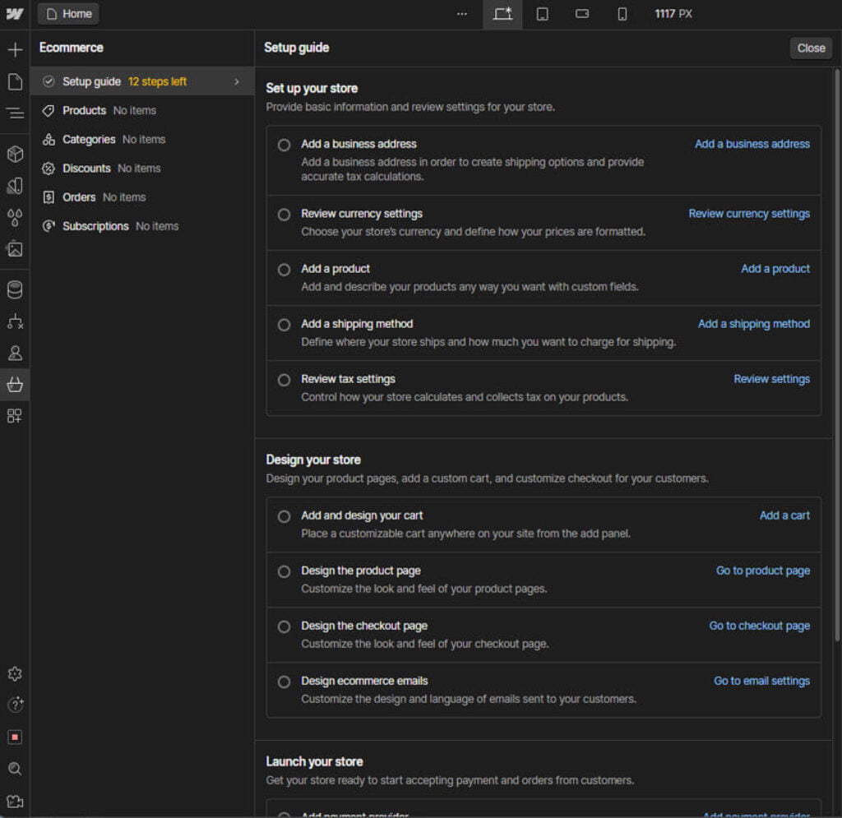Open the Apps panel
842x818 pixels.
tap(14, 415)
